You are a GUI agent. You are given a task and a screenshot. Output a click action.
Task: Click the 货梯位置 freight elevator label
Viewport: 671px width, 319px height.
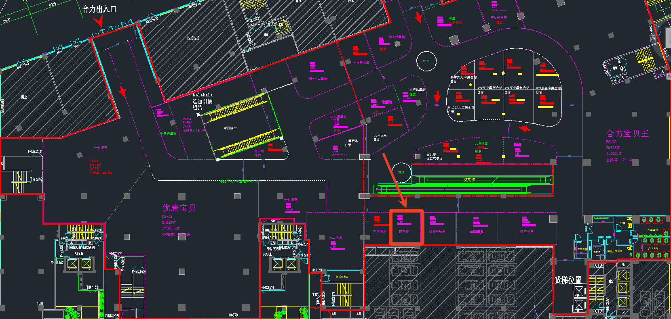[x=568, y=280]
